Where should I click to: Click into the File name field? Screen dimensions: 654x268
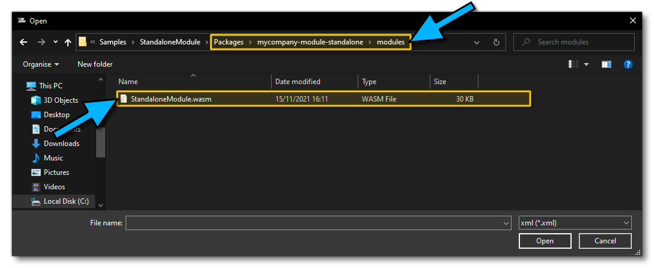[x=319, y=223]
